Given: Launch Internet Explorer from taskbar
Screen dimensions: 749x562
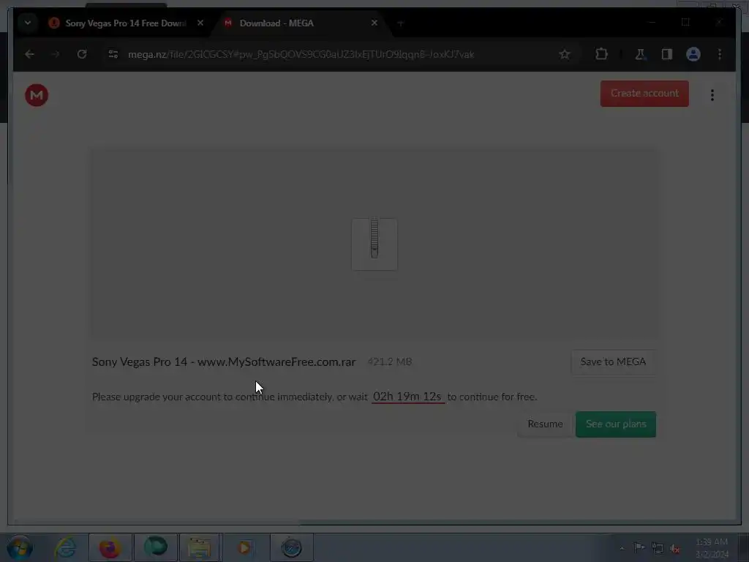Looking at the screenshot, I should click(65, 547).
